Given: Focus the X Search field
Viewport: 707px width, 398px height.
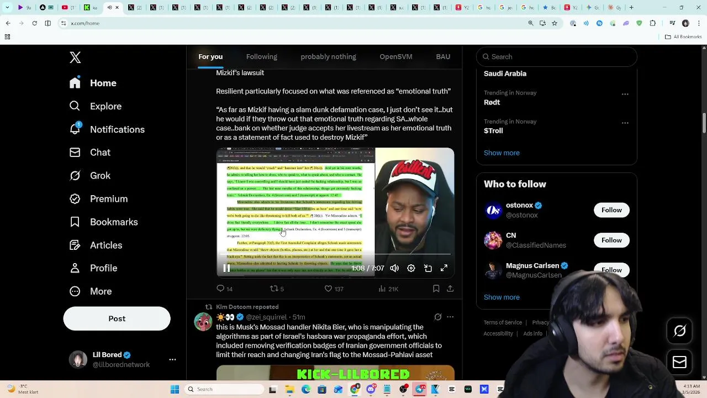Looking at the screenshot, I should 557,56.
